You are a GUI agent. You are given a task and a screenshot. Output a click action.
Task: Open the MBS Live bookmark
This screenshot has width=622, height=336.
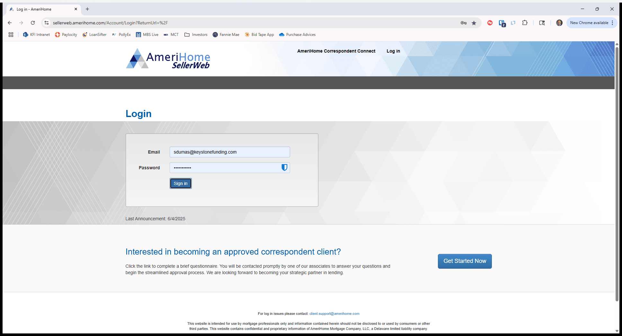click(147, 35)
